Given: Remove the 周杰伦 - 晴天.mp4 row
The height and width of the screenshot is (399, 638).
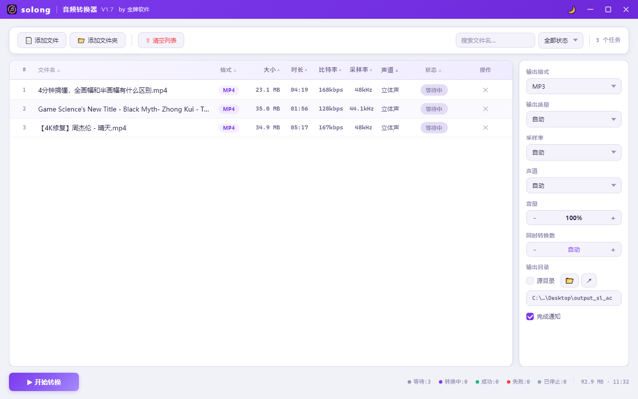Looking at the screenshot, I should click(x=486, y=128).
